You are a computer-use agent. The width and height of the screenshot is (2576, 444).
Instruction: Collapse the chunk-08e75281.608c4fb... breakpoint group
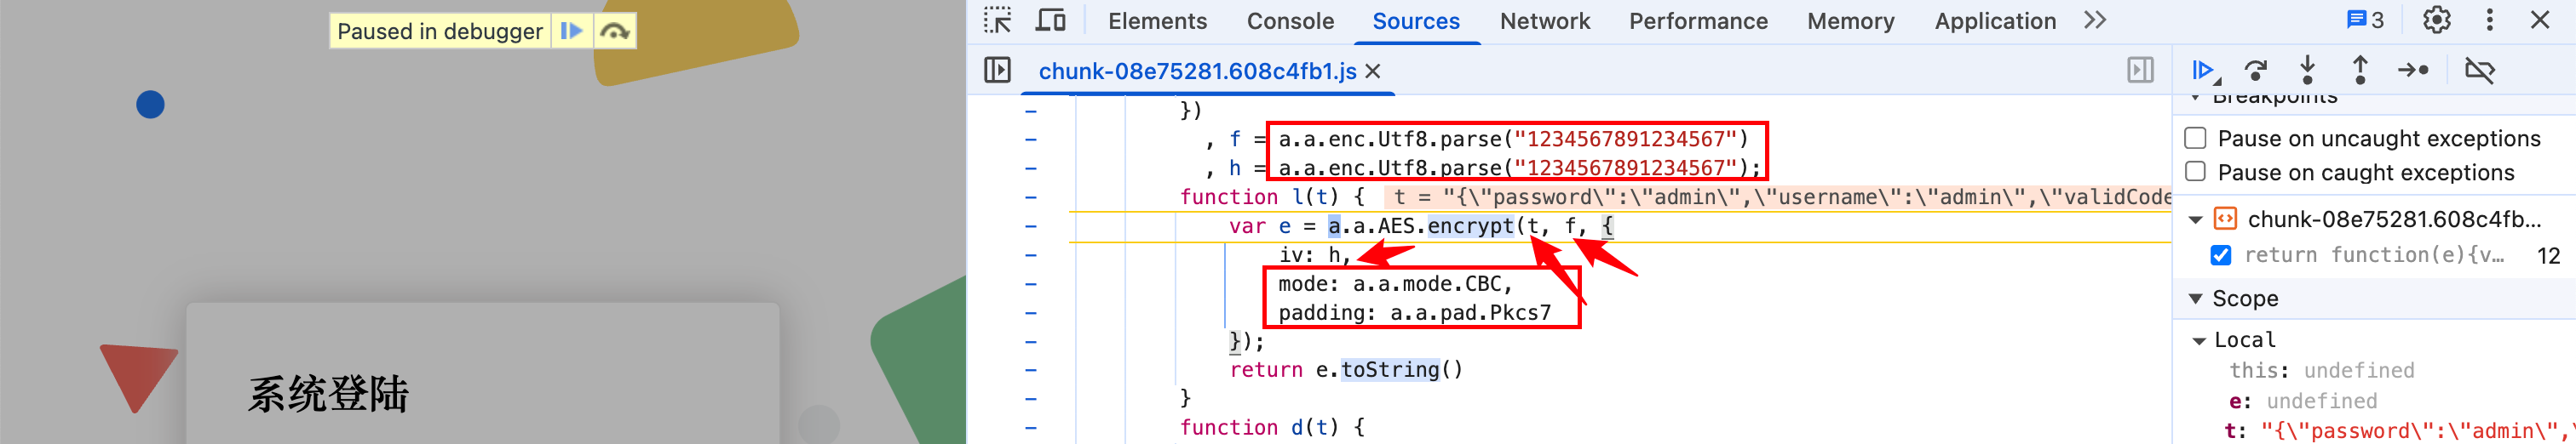click(x=2196, y=219)
